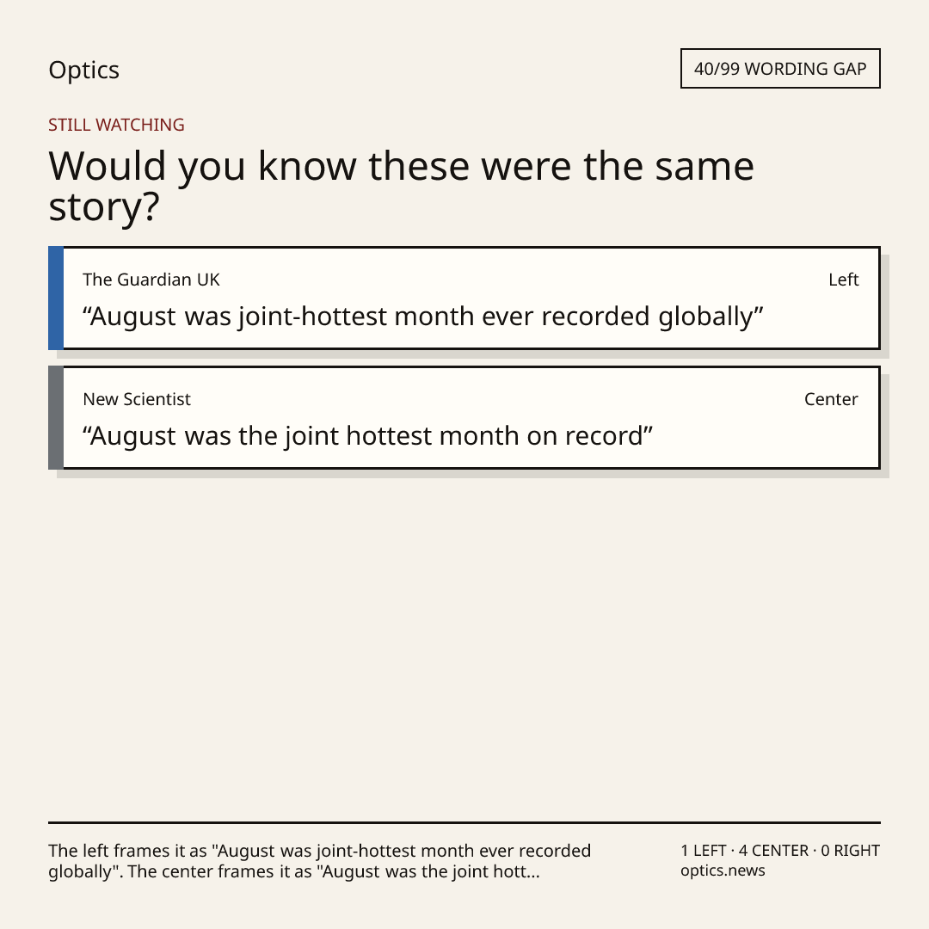Click the headline about the same story
The image size is (929, 929).
401,186
